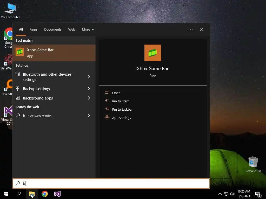Viewport: 266px width, 199px height.
Task: Click inside the search text box
Action: (x=111, y=183)
